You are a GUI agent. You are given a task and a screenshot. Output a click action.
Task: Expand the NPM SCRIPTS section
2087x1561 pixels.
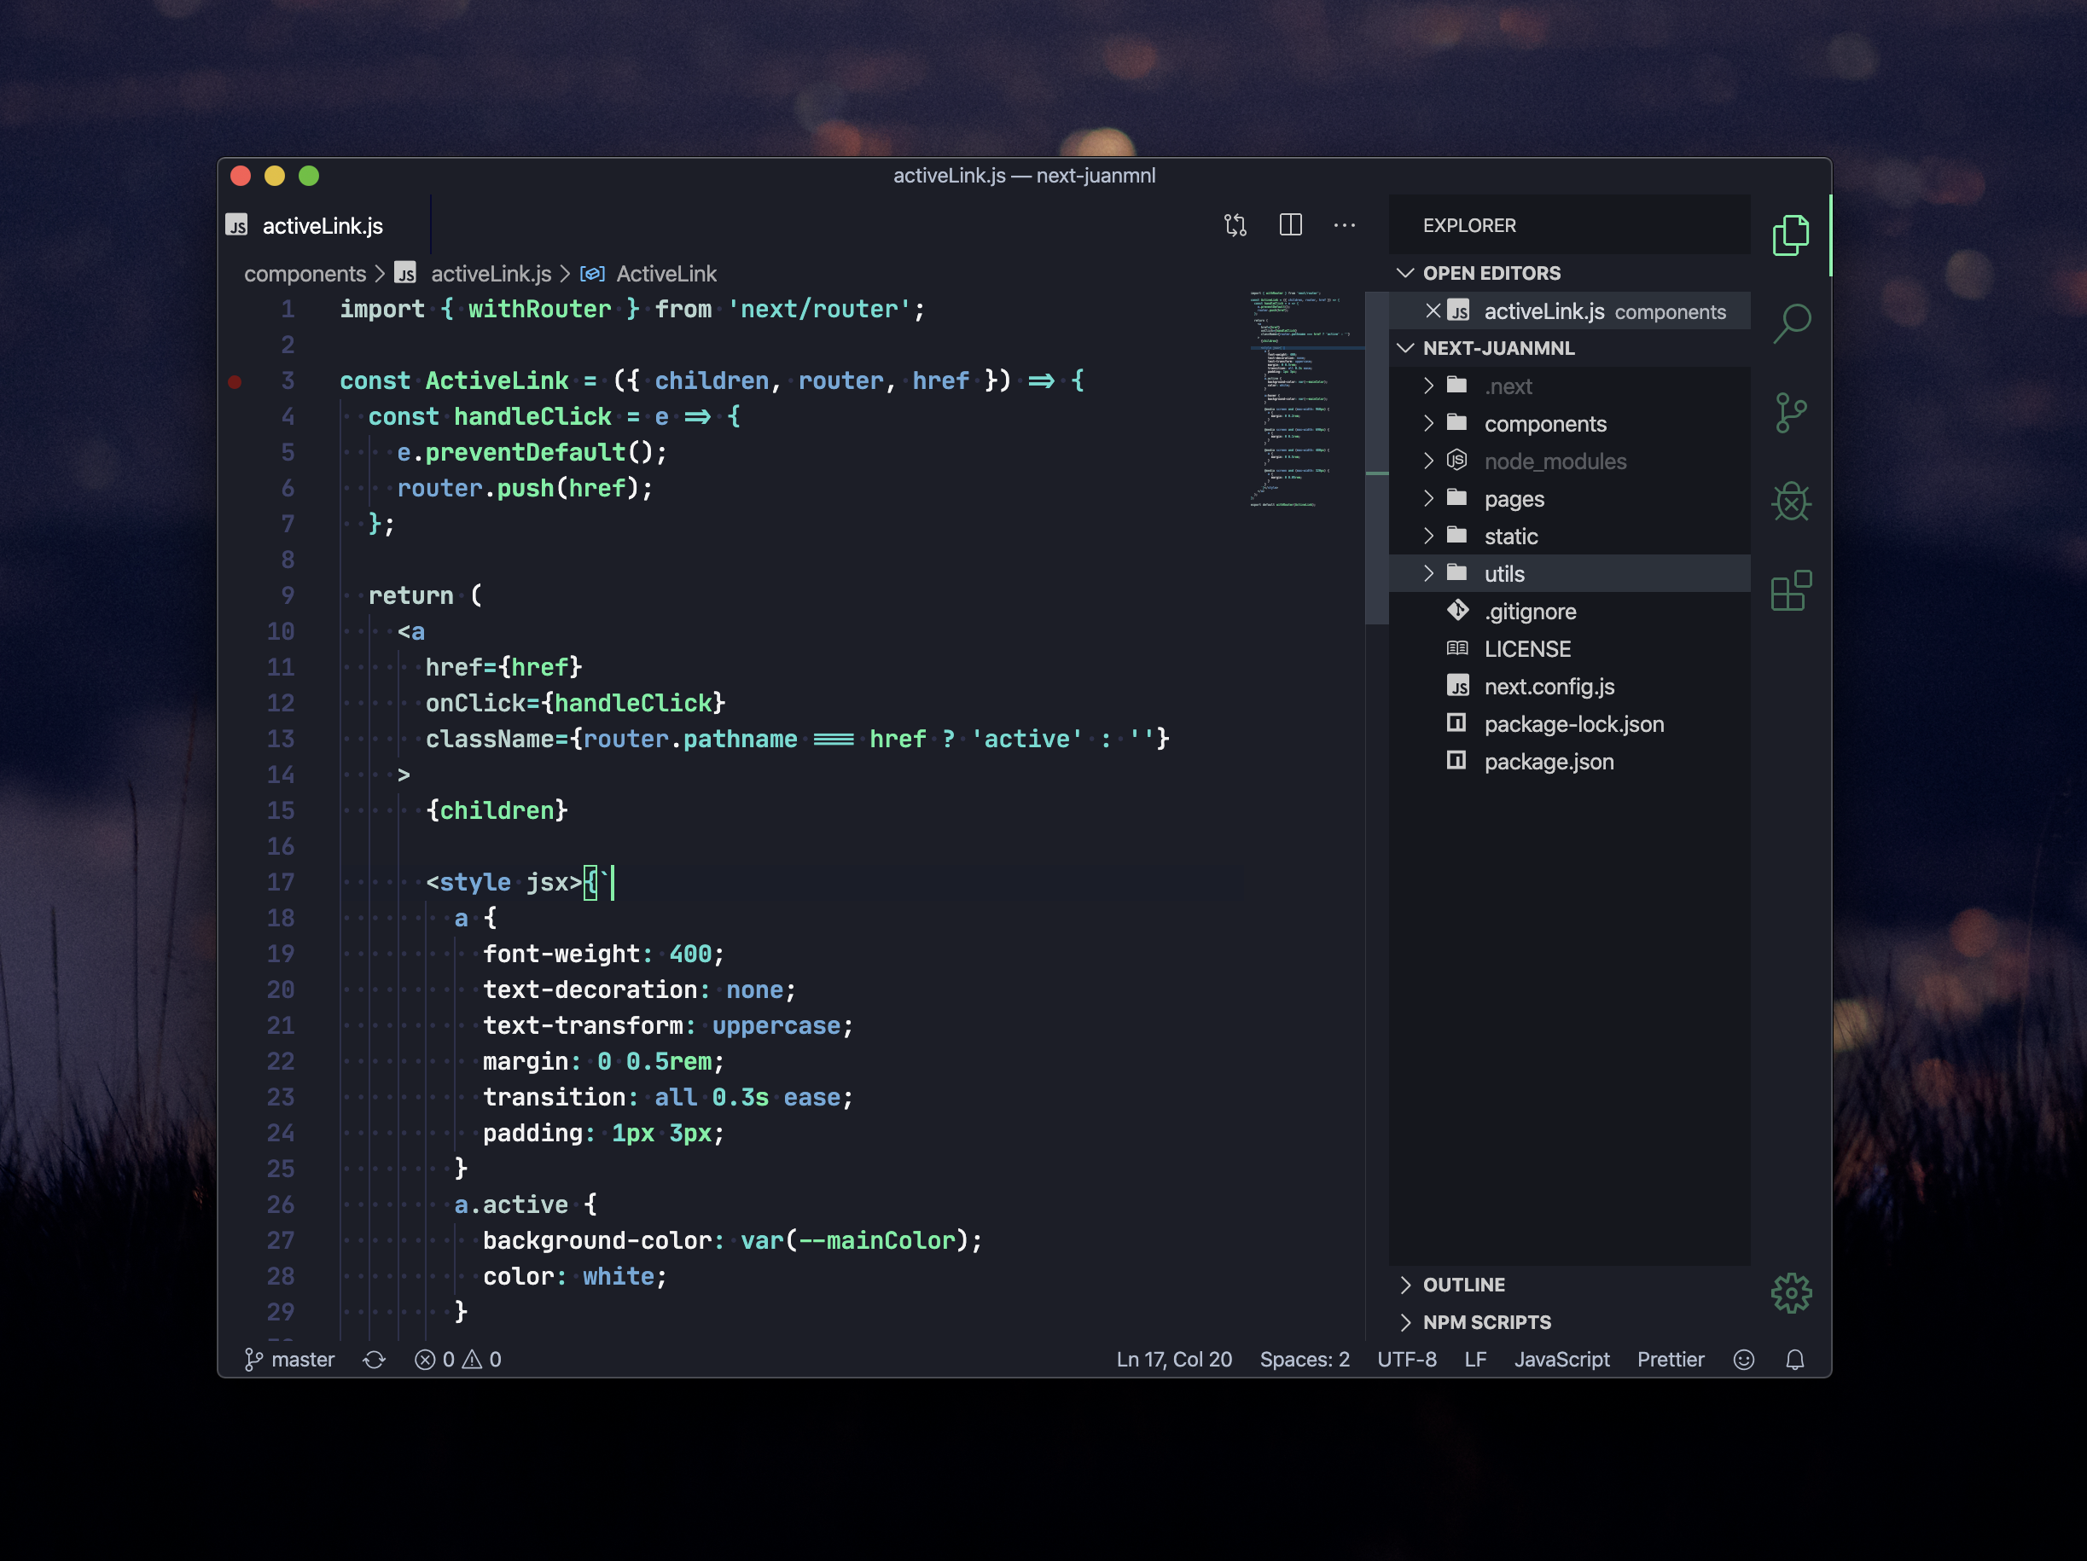pos(1486,1322)
